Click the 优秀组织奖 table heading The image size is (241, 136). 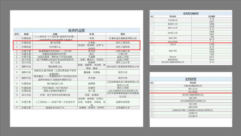(191, 79)
